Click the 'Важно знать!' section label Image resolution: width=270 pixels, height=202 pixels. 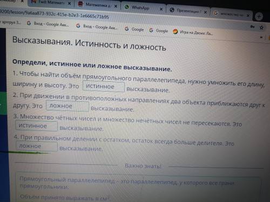143,166
